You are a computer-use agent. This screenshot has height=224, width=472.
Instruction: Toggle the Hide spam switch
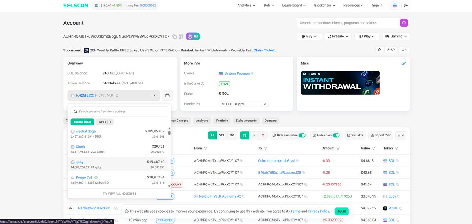tap(336, 135)
